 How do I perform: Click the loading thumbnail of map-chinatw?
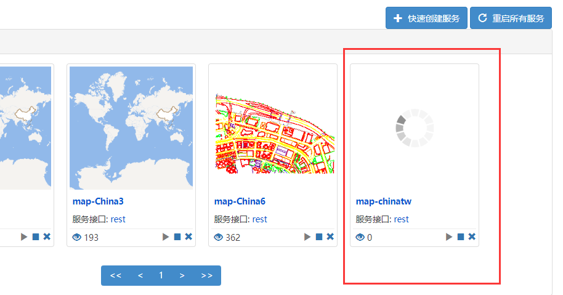click(415, 128)
